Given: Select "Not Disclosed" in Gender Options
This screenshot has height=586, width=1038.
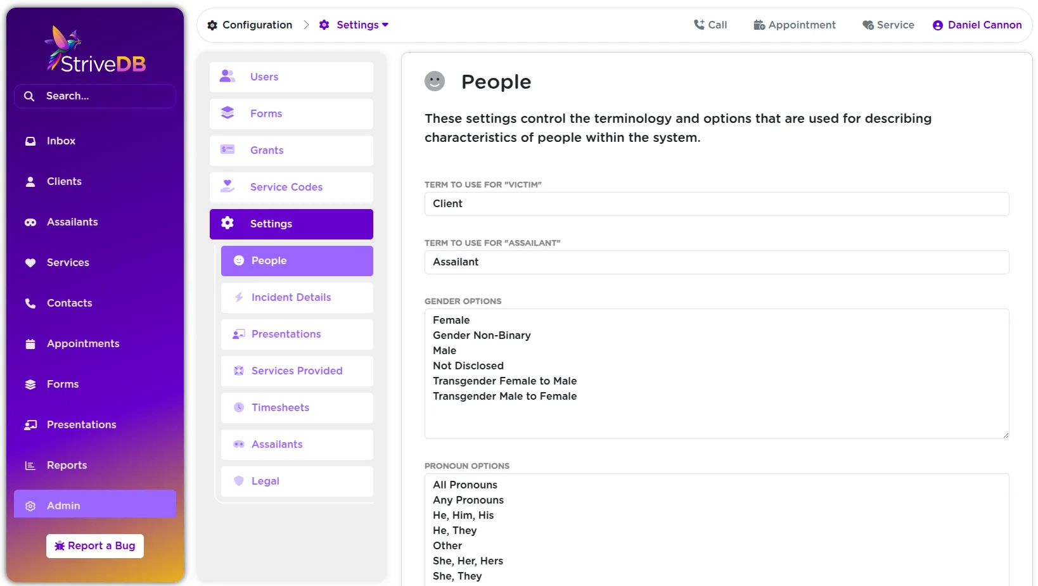Looking at the screenshot, I should point(468,366).
